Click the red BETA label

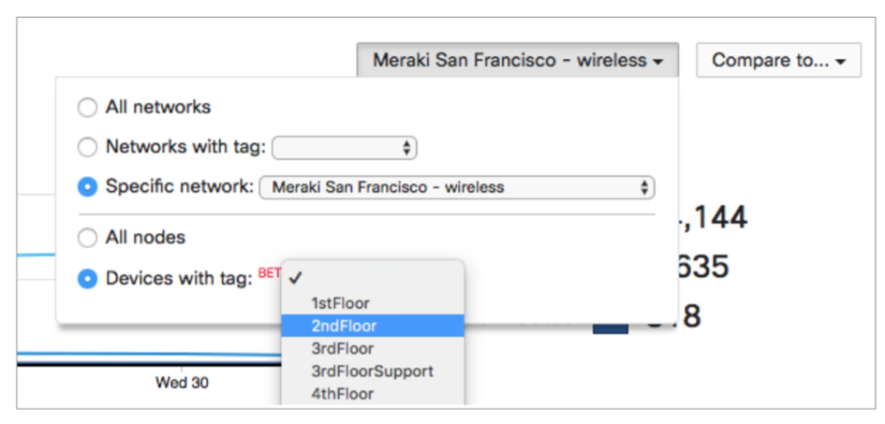[x=269, y=273]
